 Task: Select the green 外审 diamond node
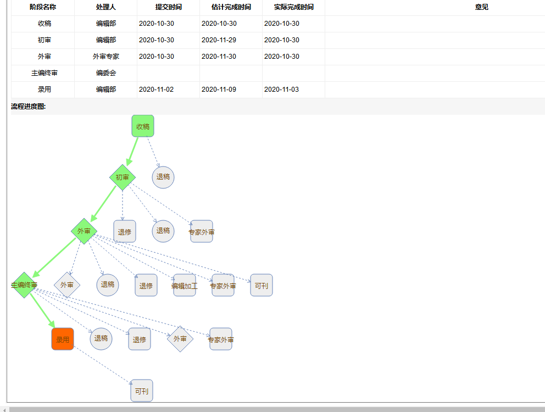[84, 231]
